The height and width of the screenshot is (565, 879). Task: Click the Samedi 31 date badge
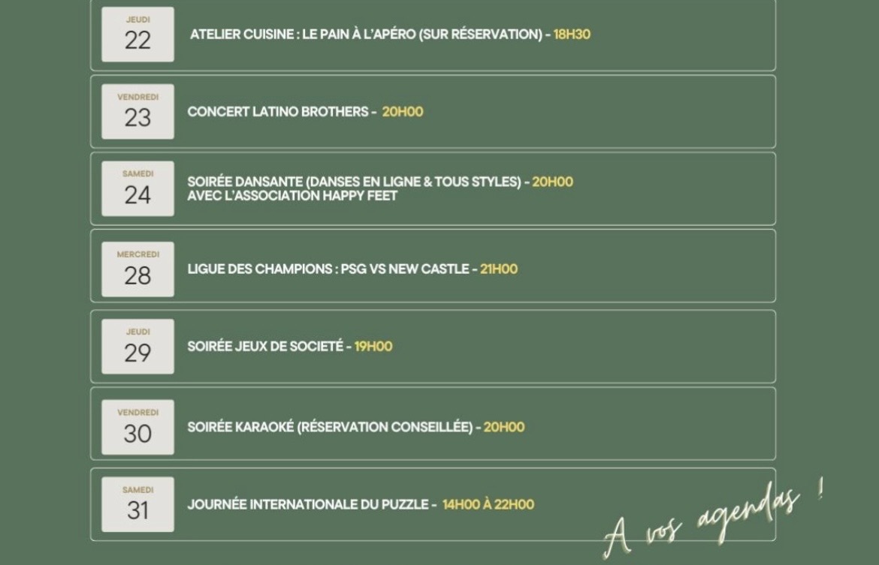coord(137,504)
